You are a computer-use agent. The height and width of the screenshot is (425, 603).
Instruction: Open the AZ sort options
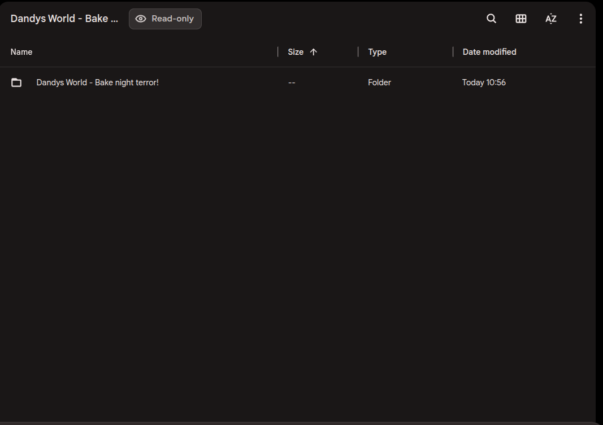click(551, 19)
